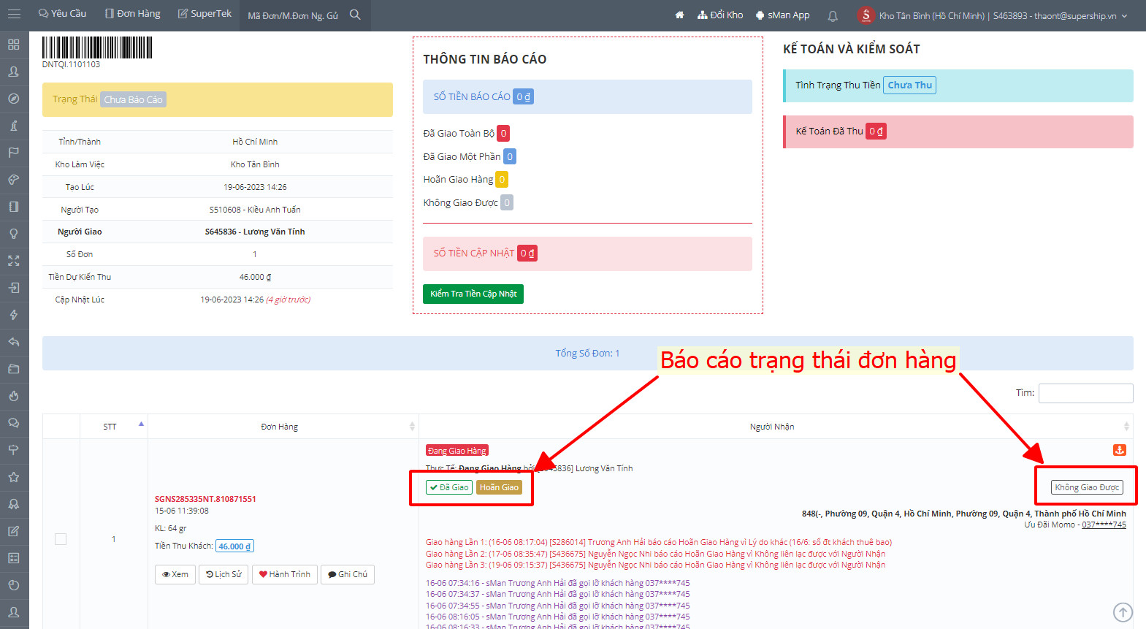Click the 46.000 đ Tiền Thu Khách badge

click(234, 546)
